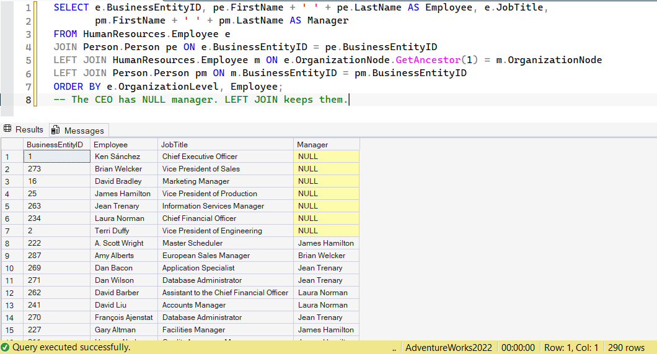Viewport: 657px width, 354px height.
Task: Switch to the Results tab
Action: (24, 130)
